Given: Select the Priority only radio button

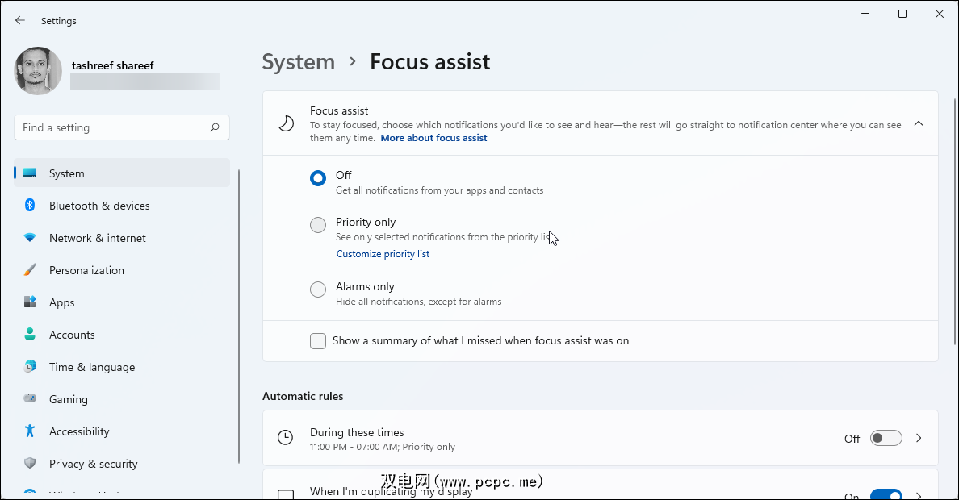Looking at the screenshot, I should pos(318,225).
